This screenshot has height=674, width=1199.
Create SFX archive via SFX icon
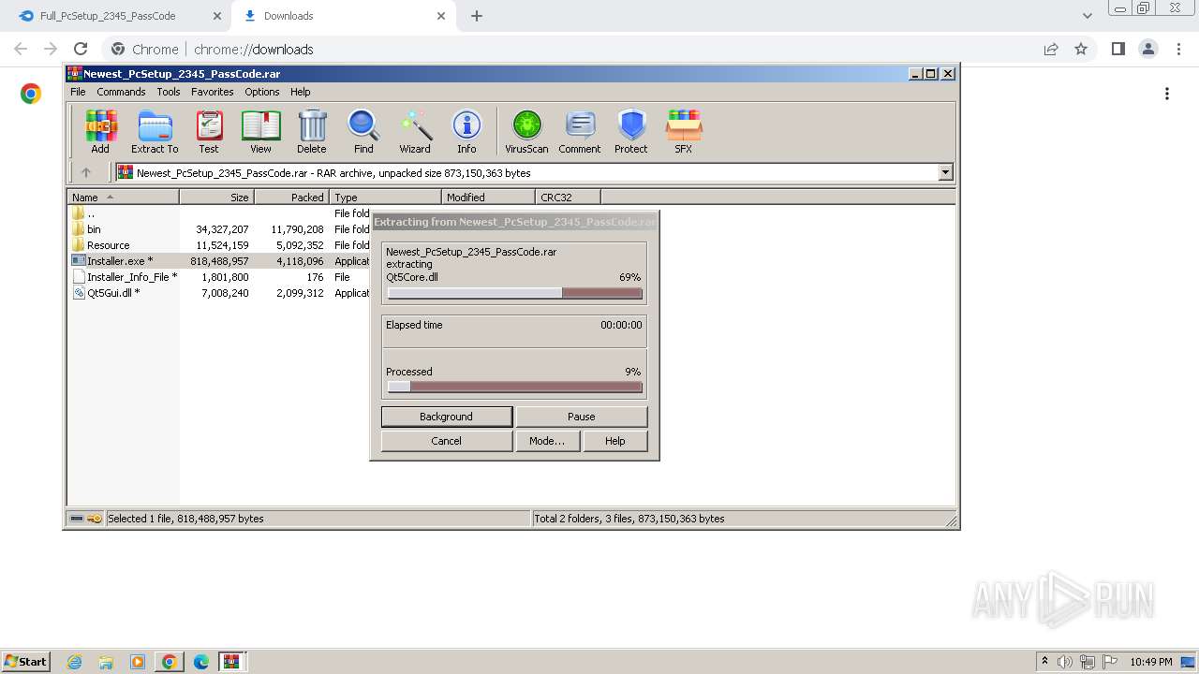point(684,131)
